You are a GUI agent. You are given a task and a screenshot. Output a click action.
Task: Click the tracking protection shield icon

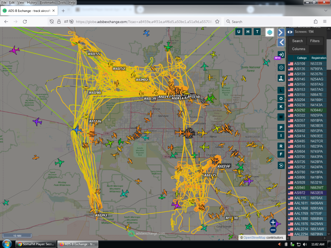(x=52, y=22)
